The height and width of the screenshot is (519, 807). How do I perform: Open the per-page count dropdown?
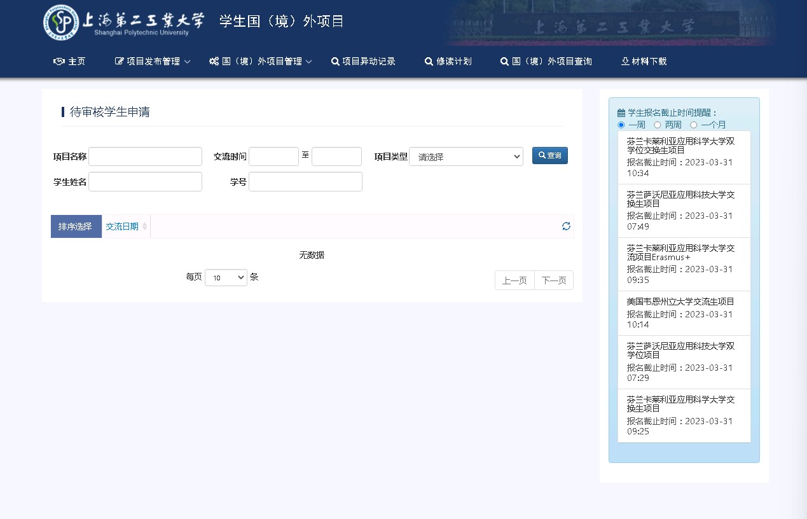coord(226,277)
